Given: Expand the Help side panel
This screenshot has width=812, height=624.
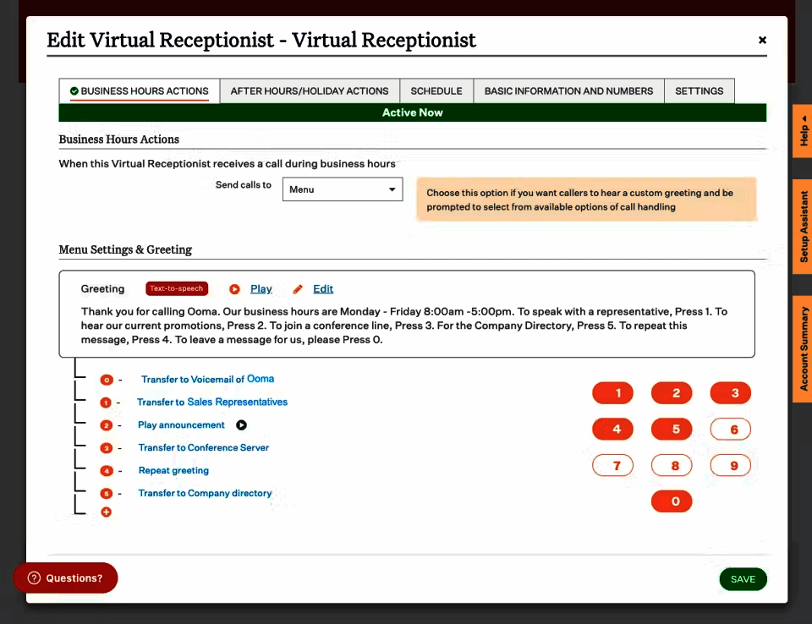Looking at the screenshot, I should pos(803,132).
